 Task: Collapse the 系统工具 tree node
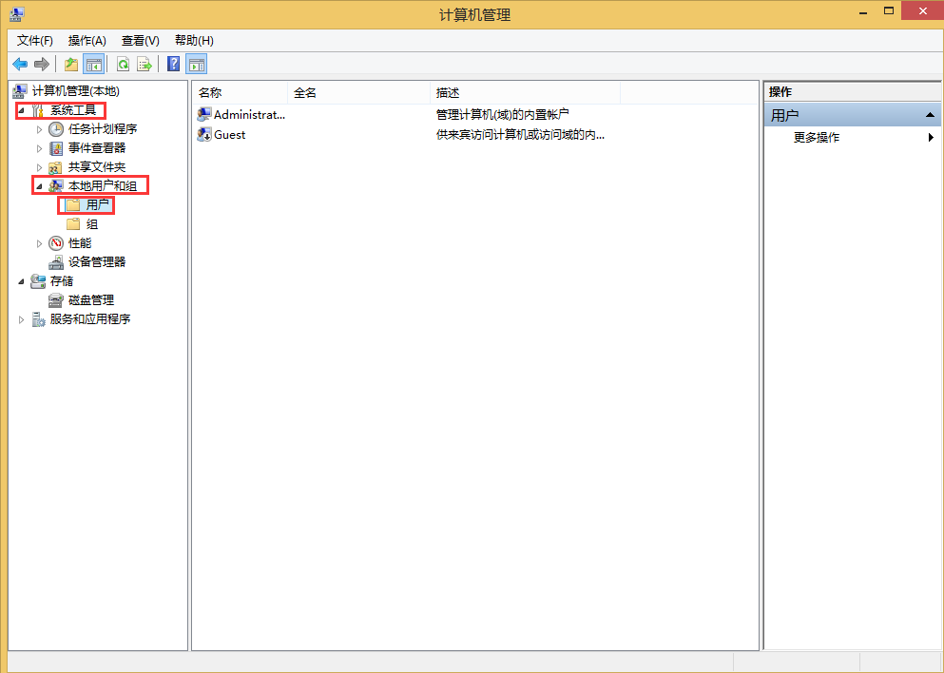click(x=24, y=109)
